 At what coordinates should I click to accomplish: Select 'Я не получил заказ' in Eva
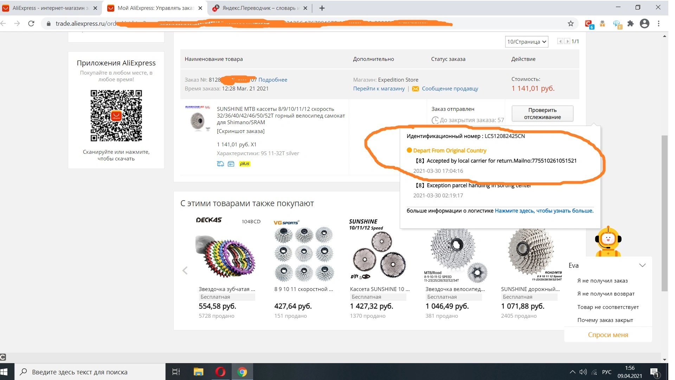point(603,281)
